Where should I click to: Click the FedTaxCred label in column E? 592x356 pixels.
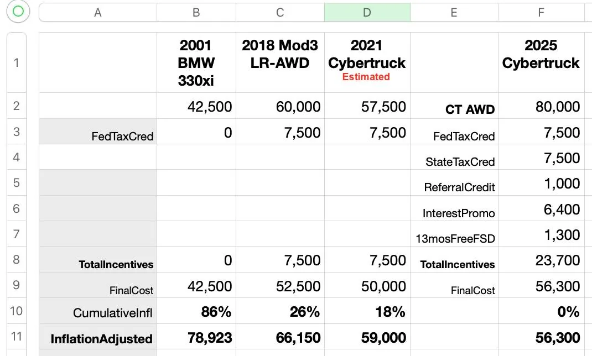coord(454,132)
